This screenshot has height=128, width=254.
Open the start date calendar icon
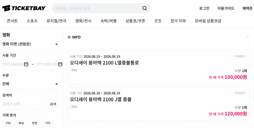click(26, 64)
